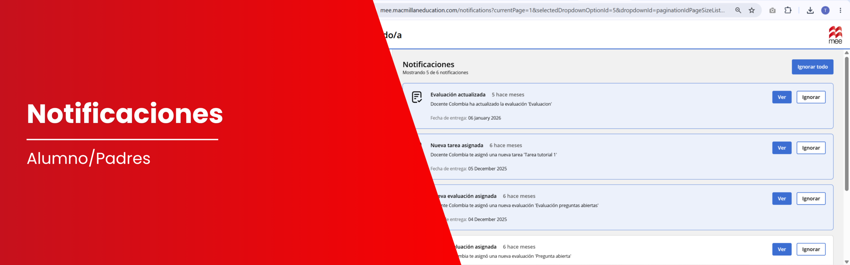850x265 pixels.
Task: Click 'Mostrando 5 de 6 notificaciones' text
Action: click(435, 73)
